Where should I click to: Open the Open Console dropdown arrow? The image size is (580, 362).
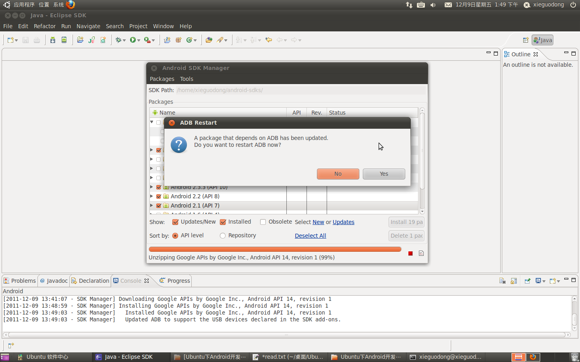click(559, 281)
